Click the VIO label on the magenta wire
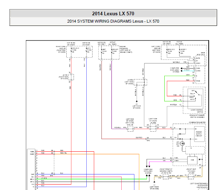220x190 pixels. click(164, 160)
